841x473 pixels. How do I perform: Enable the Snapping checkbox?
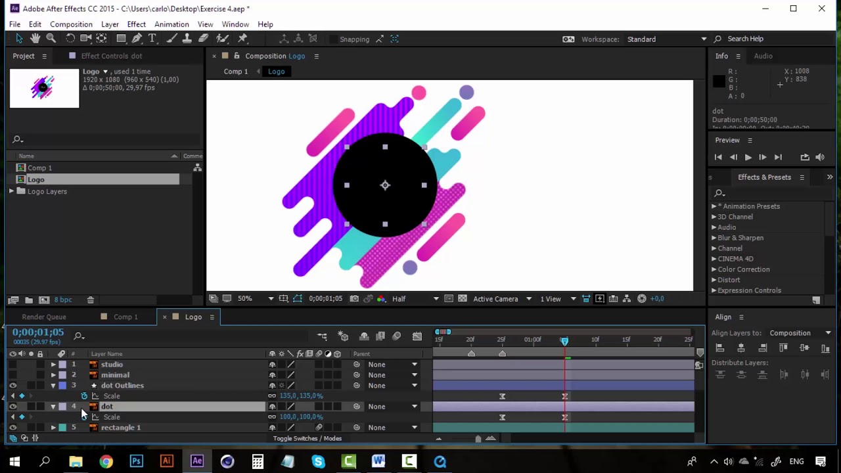click(x=333, y=39)
